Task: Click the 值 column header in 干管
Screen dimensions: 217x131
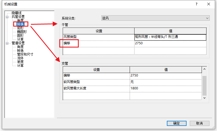Action: (x=170, y=31)
